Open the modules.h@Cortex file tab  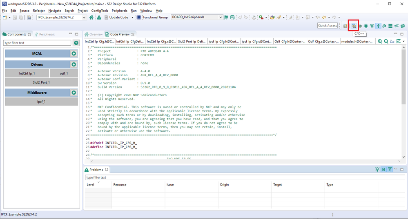[357, 41]
